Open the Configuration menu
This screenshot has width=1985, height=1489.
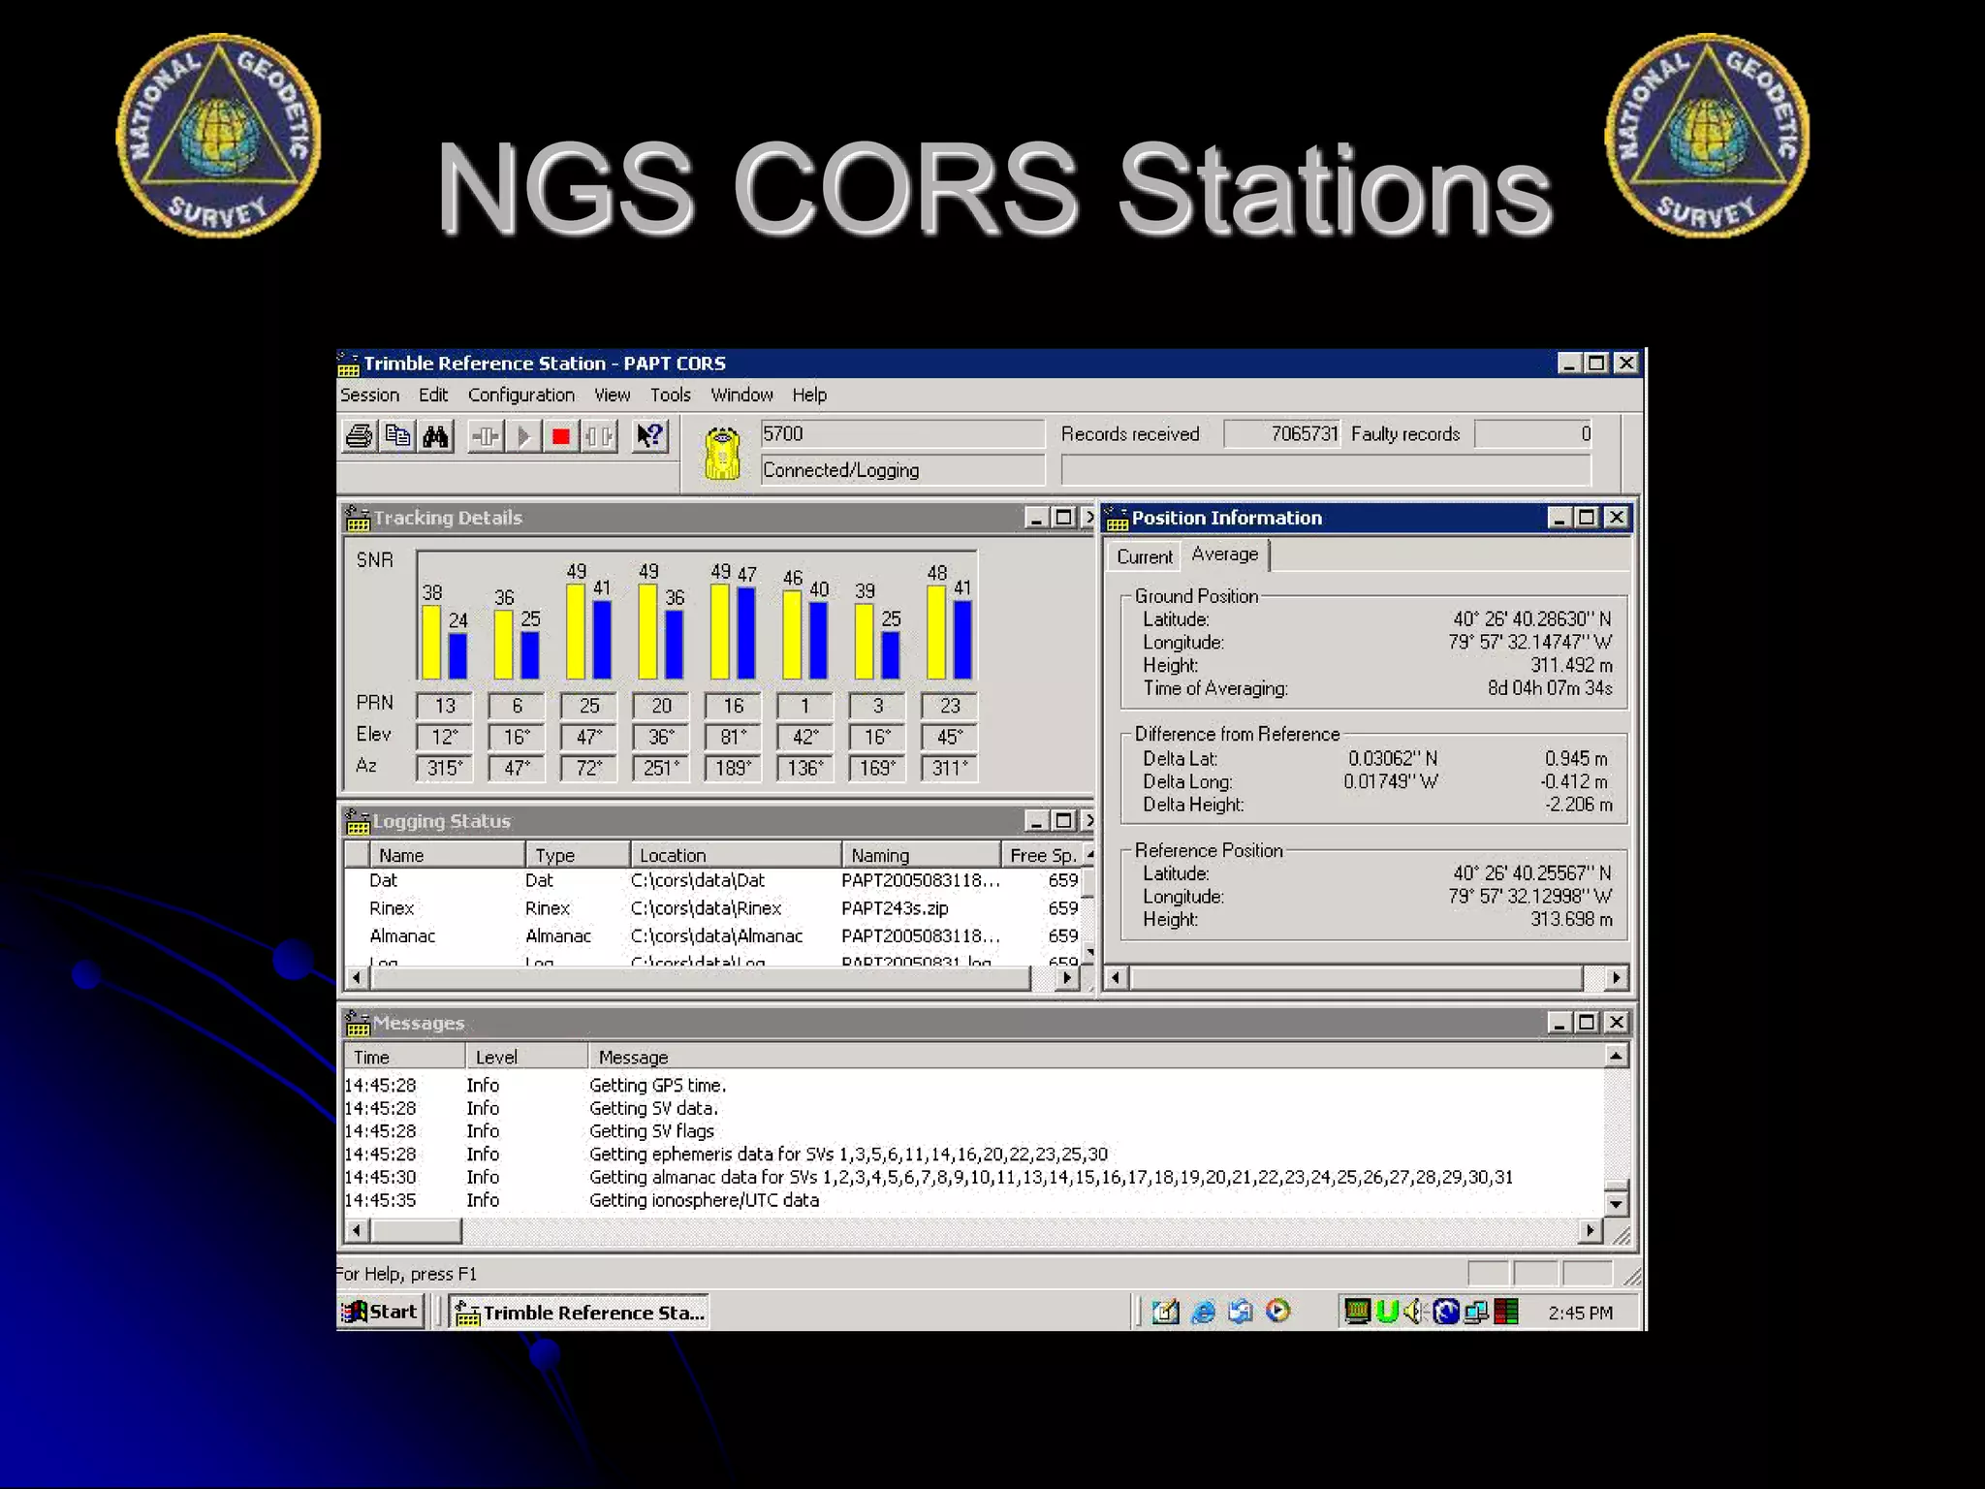[521, 395]
